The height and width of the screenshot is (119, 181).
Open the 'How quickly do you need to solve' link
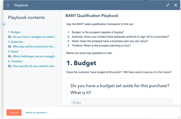(x=35, y=66)
